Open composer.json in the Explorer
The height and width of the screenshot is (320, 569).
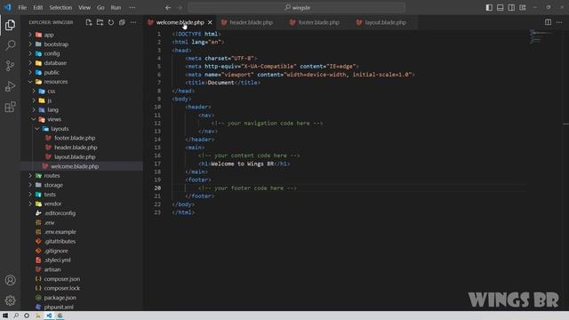(x=61, y=279)
